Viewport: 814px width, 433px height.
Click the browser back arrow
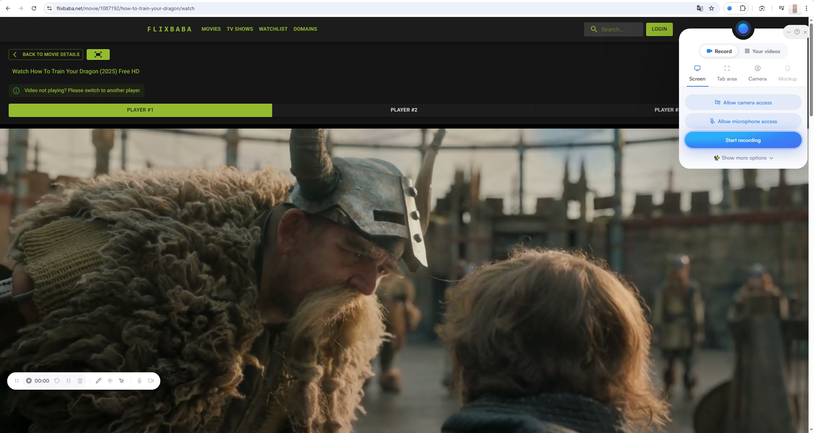[x=8, y=8]
